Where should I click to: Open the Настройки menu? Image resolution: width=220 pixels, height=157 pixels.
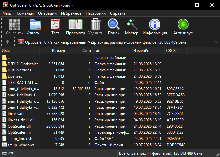point(96,13)
